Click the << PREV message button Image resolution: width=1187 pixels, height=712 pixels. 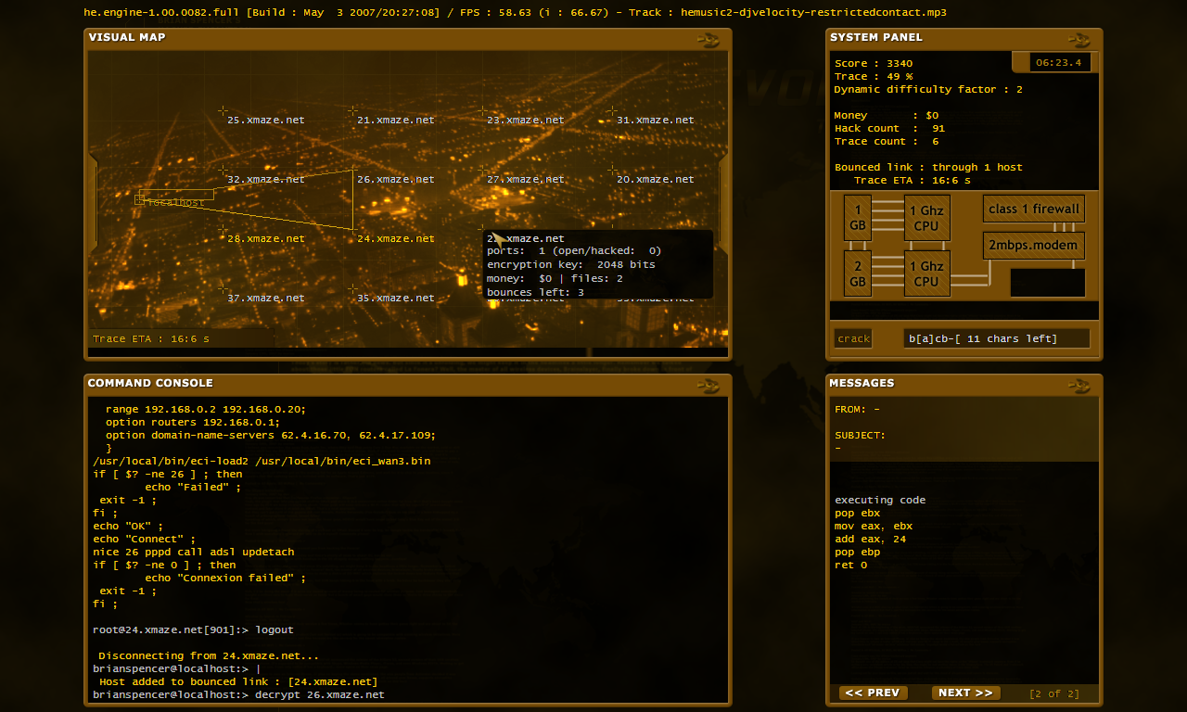pos(872,693)
